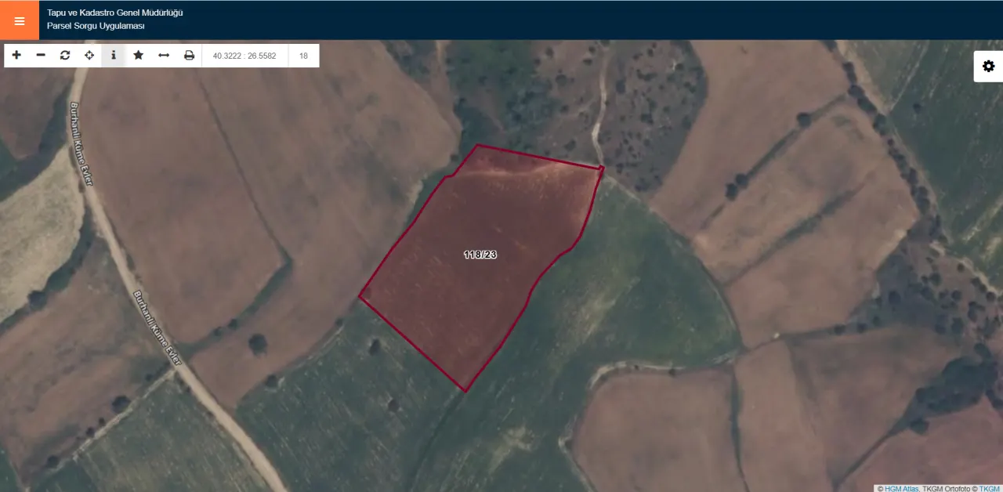Click the Tapu ve Kadastro Genel Müdürlüğü title
Image resolution: width=1003 pixels, height=492 pixels.
[114, 13]
